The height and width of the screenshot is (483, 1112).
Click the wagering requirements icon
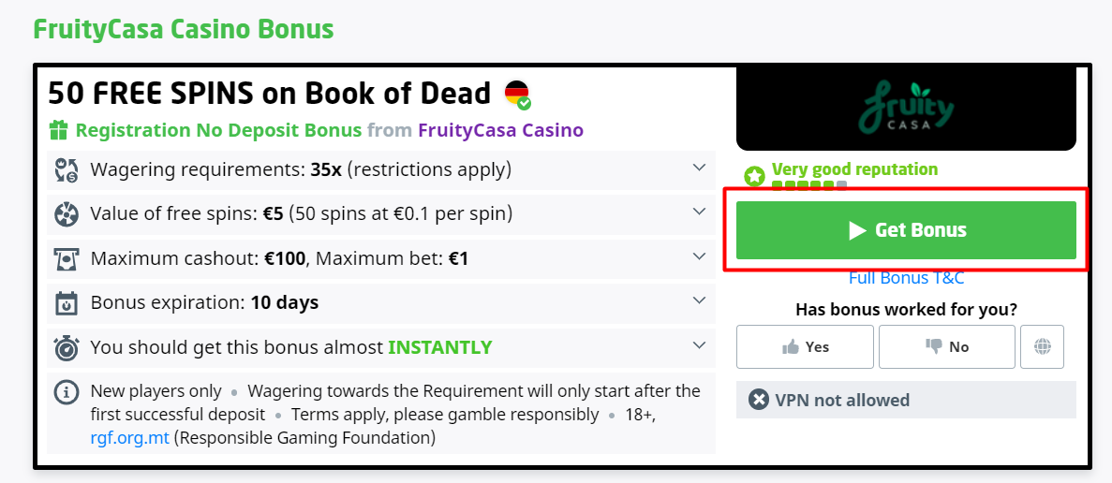click(x=67, y=170)
